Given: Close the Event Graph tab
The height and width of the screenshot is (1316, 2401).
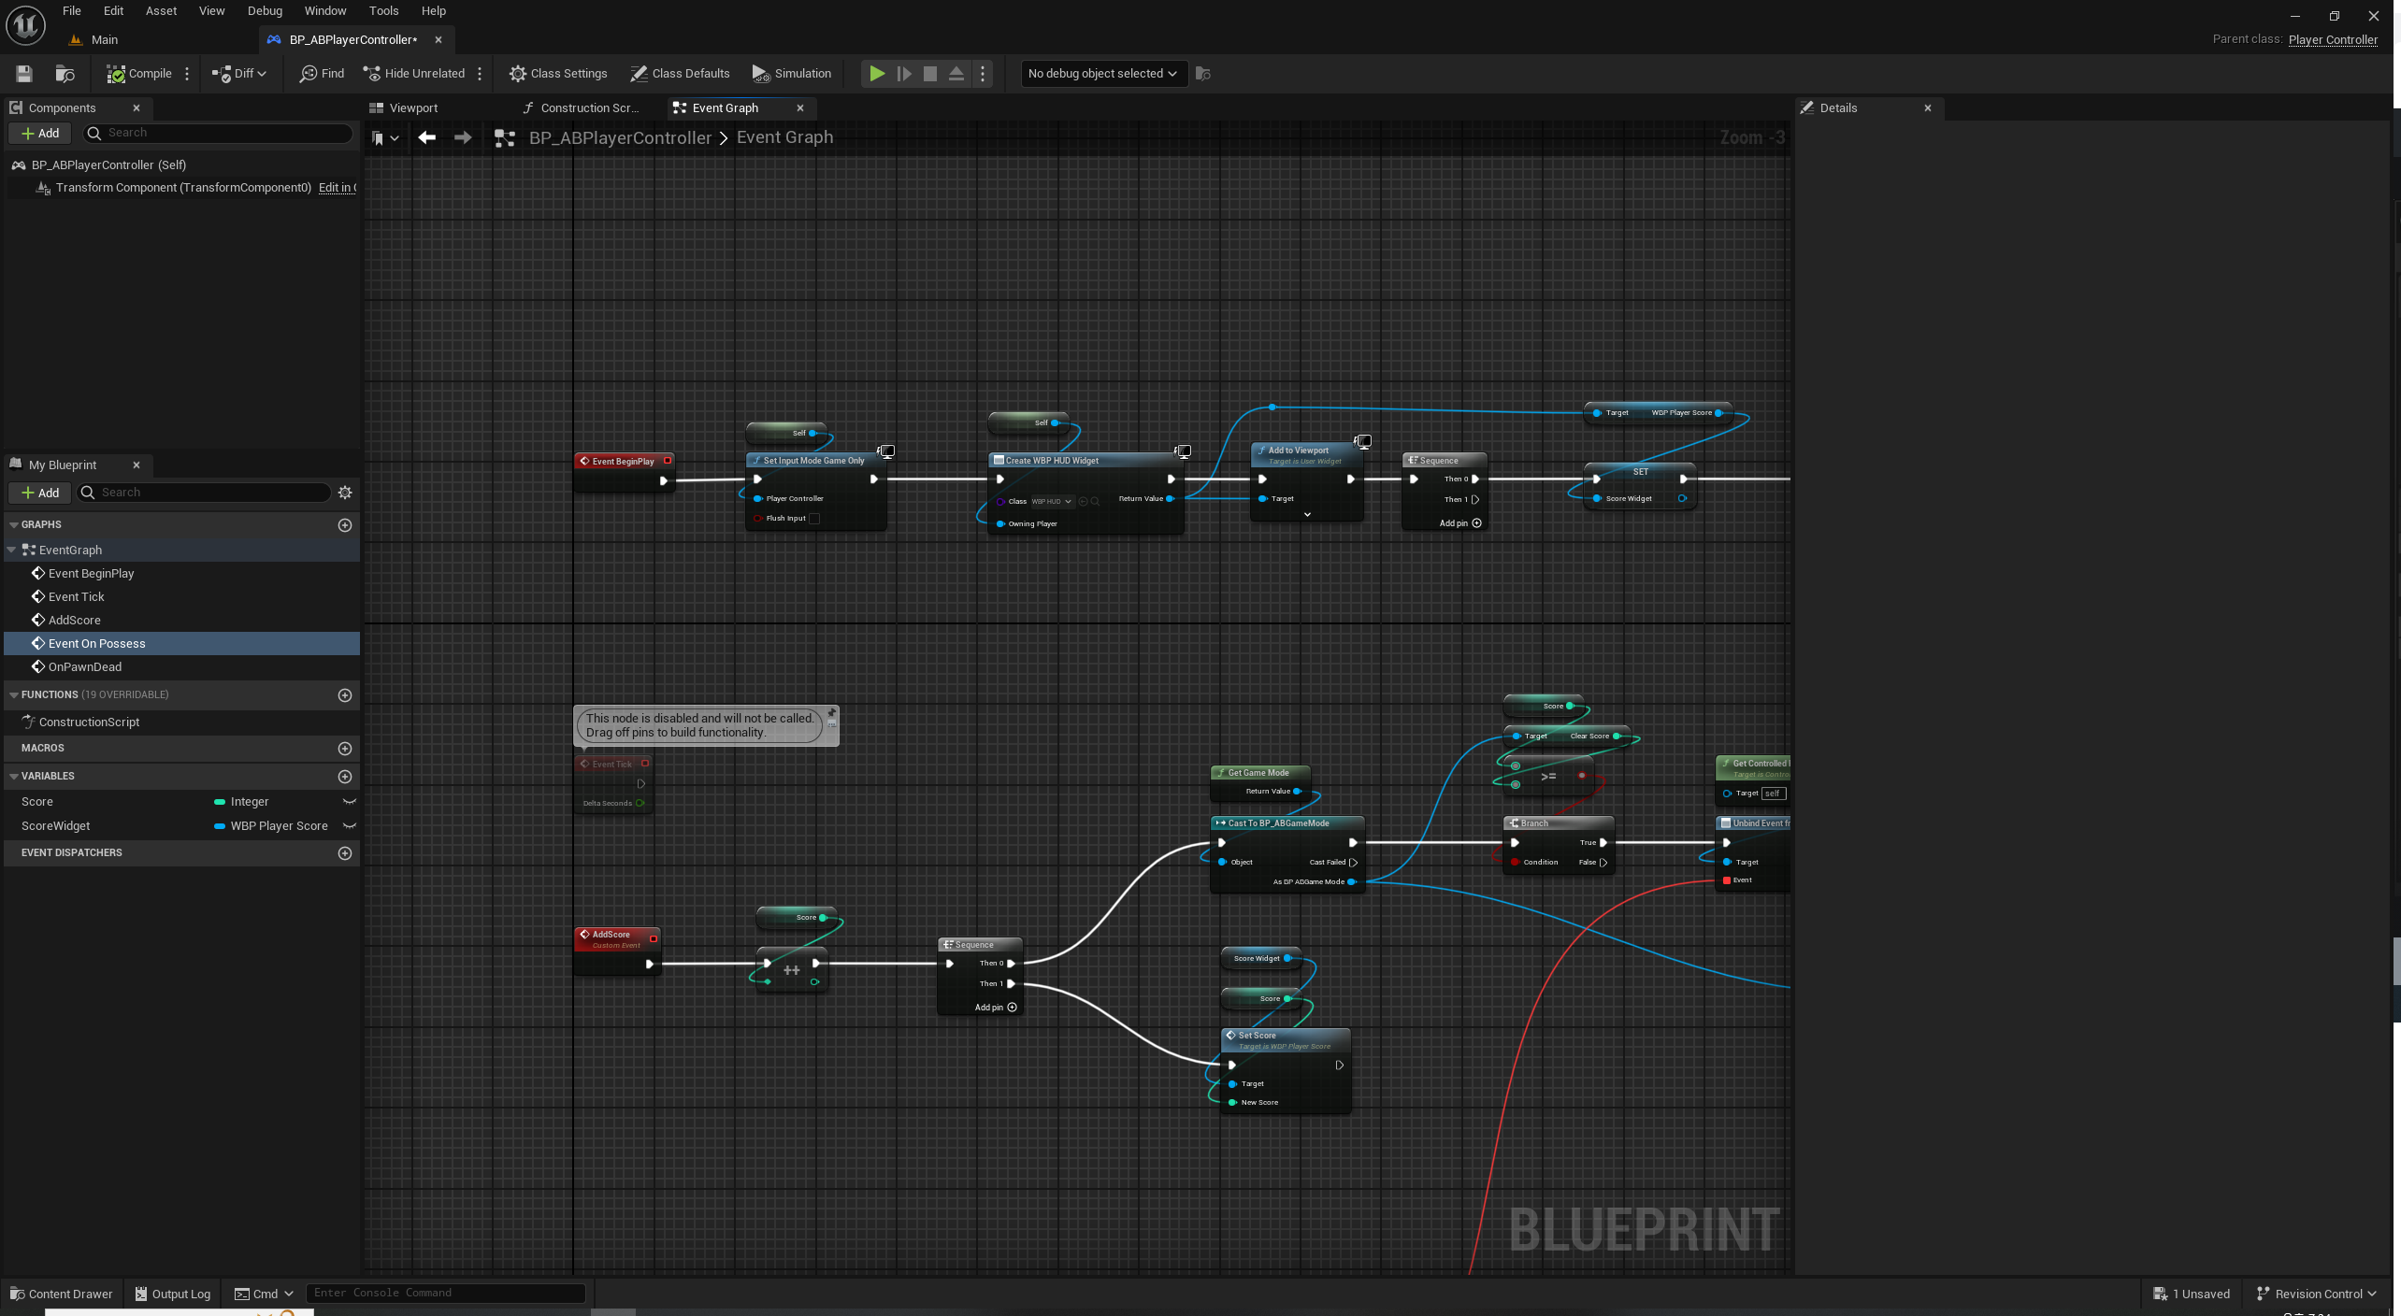Looking at the screenshot, I should point(800,108).
